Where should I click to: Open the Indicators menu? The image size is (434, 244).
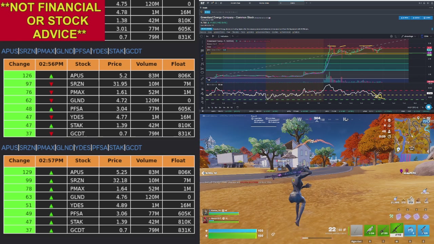coord(223,36)
